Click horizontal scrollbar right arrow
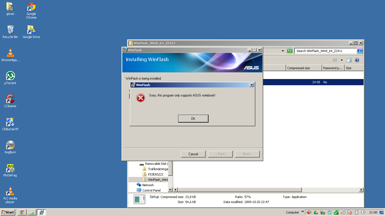Viewport: 385px width, 216px height. [361, 190]
